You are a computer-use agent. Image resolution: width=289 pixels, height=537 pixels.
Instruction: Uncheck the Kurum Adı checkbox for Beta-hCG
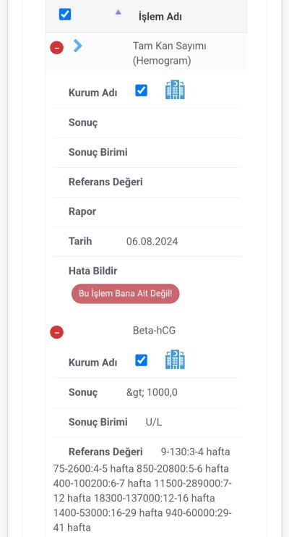tap(142, 360)
